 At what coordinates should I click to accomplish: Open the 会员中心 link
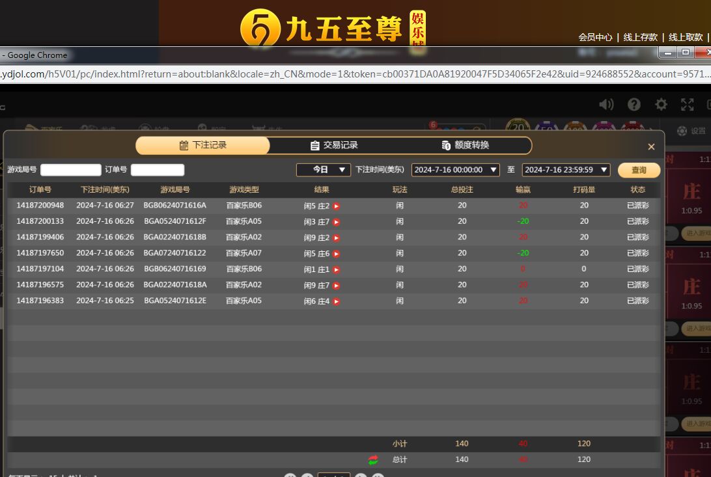point(595,37)
